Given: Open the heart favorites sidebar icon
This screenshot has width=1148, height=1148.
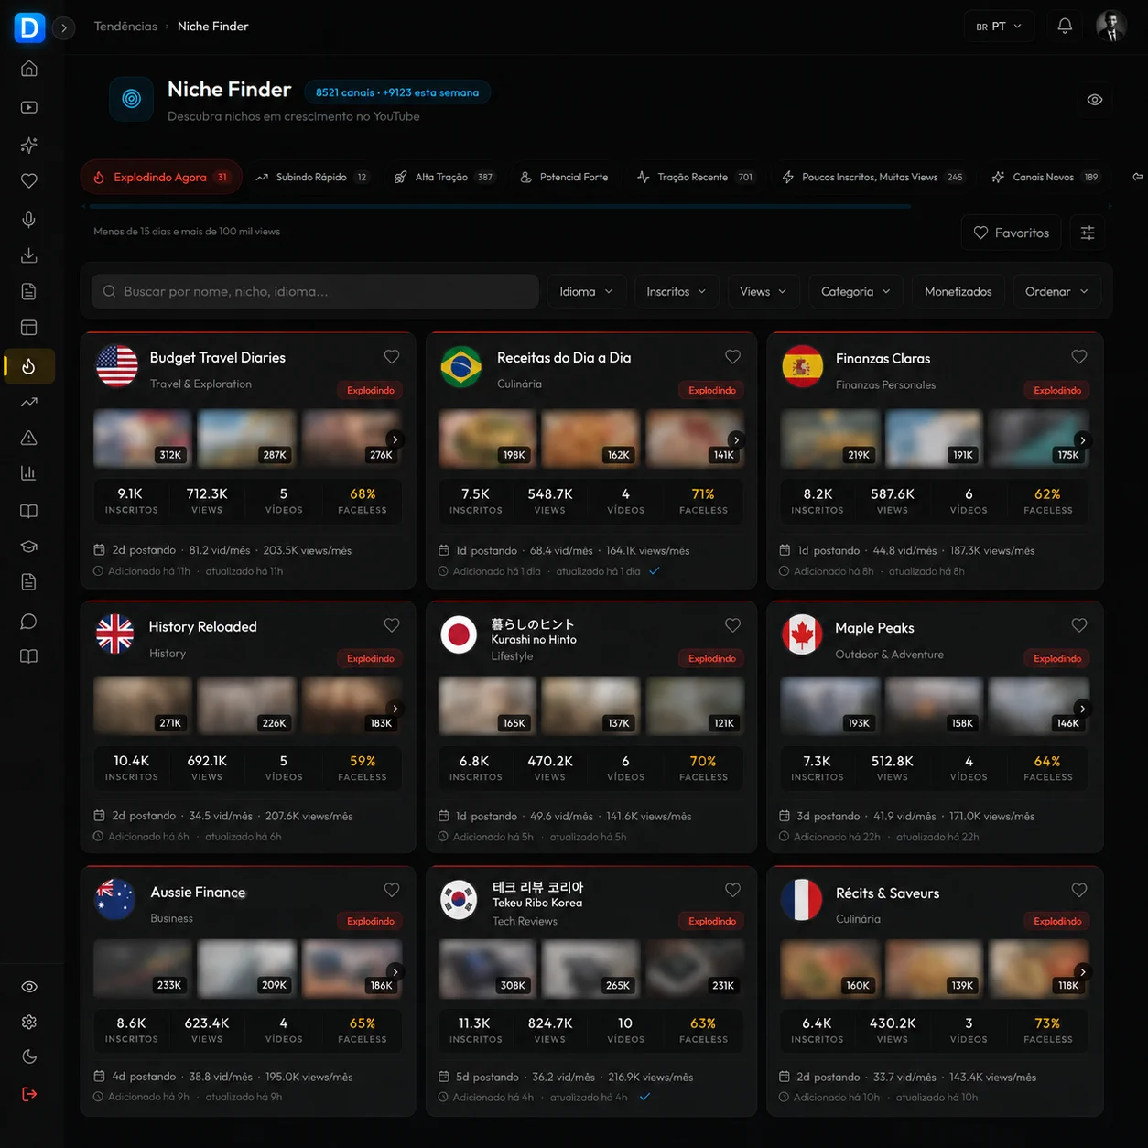Looking at the screenshot, I should point(29,181).
